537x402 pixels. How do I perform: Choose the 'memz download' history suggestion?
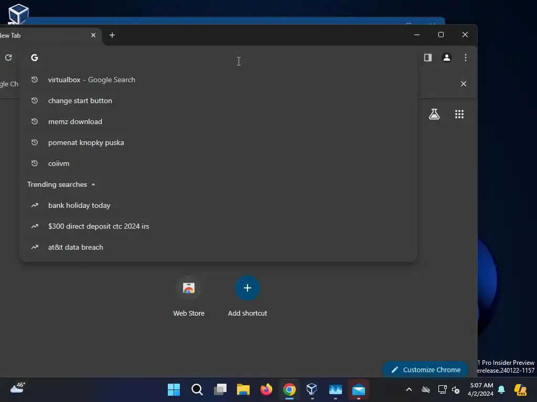click(x=218, y=121)
